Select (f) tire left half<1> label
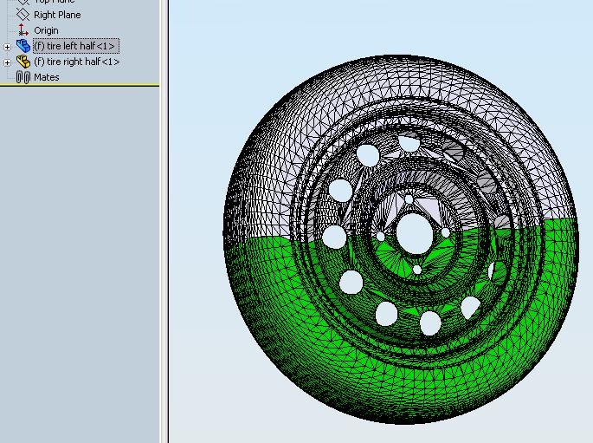 click(76, 46)
